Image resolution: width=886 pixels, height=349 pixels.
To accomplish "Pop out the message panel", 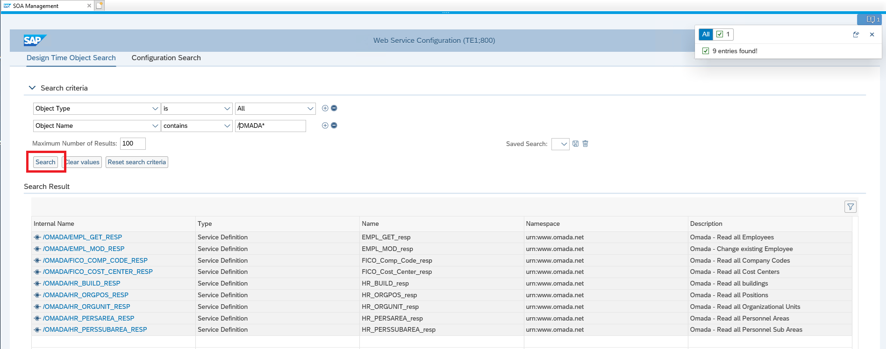I will coord(856,35).
